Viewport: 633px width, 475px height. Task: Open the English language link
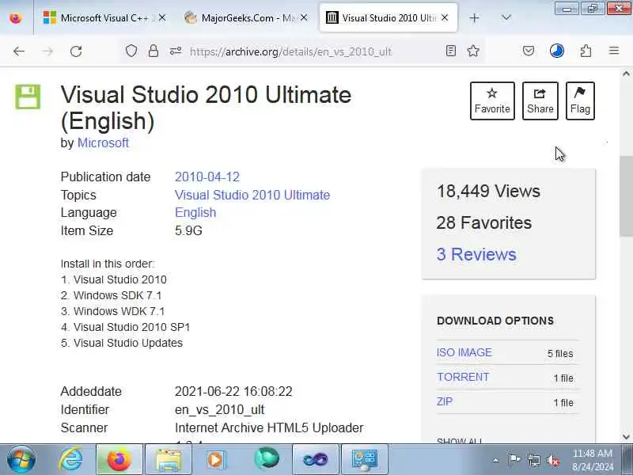coord(195,212)
